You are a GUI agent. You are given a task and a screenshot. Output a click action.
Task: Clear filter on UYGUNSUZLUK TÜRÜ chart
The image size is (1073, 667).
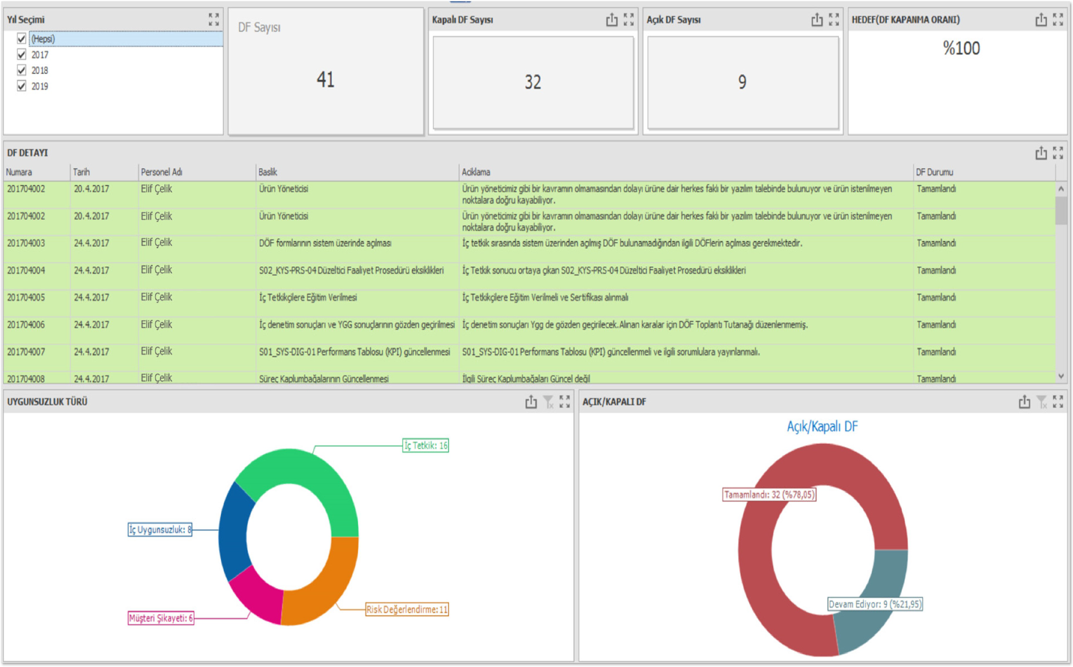coord(548,402)
